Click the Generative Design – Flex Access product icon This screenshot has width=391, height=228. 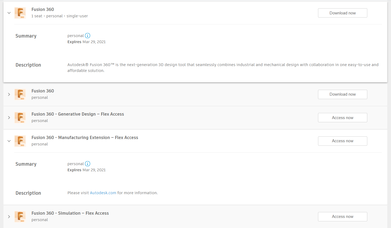click(20, 117)
